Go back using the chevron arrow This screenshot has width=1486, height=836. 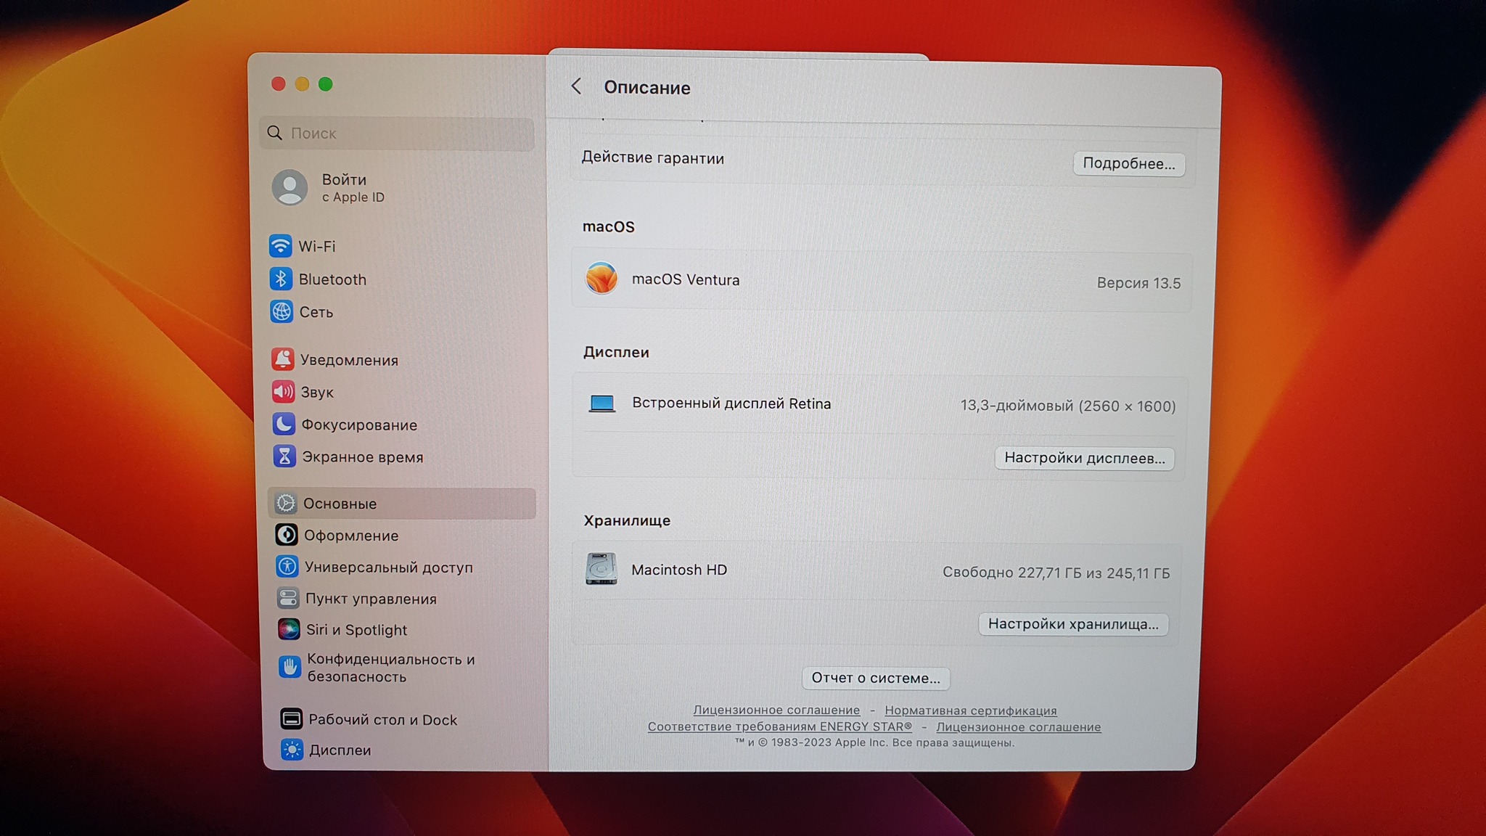[x=576, y=87]
